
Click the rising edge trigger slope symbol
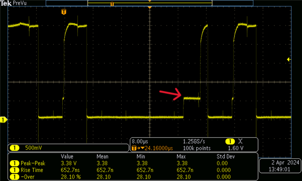[240, 141]
